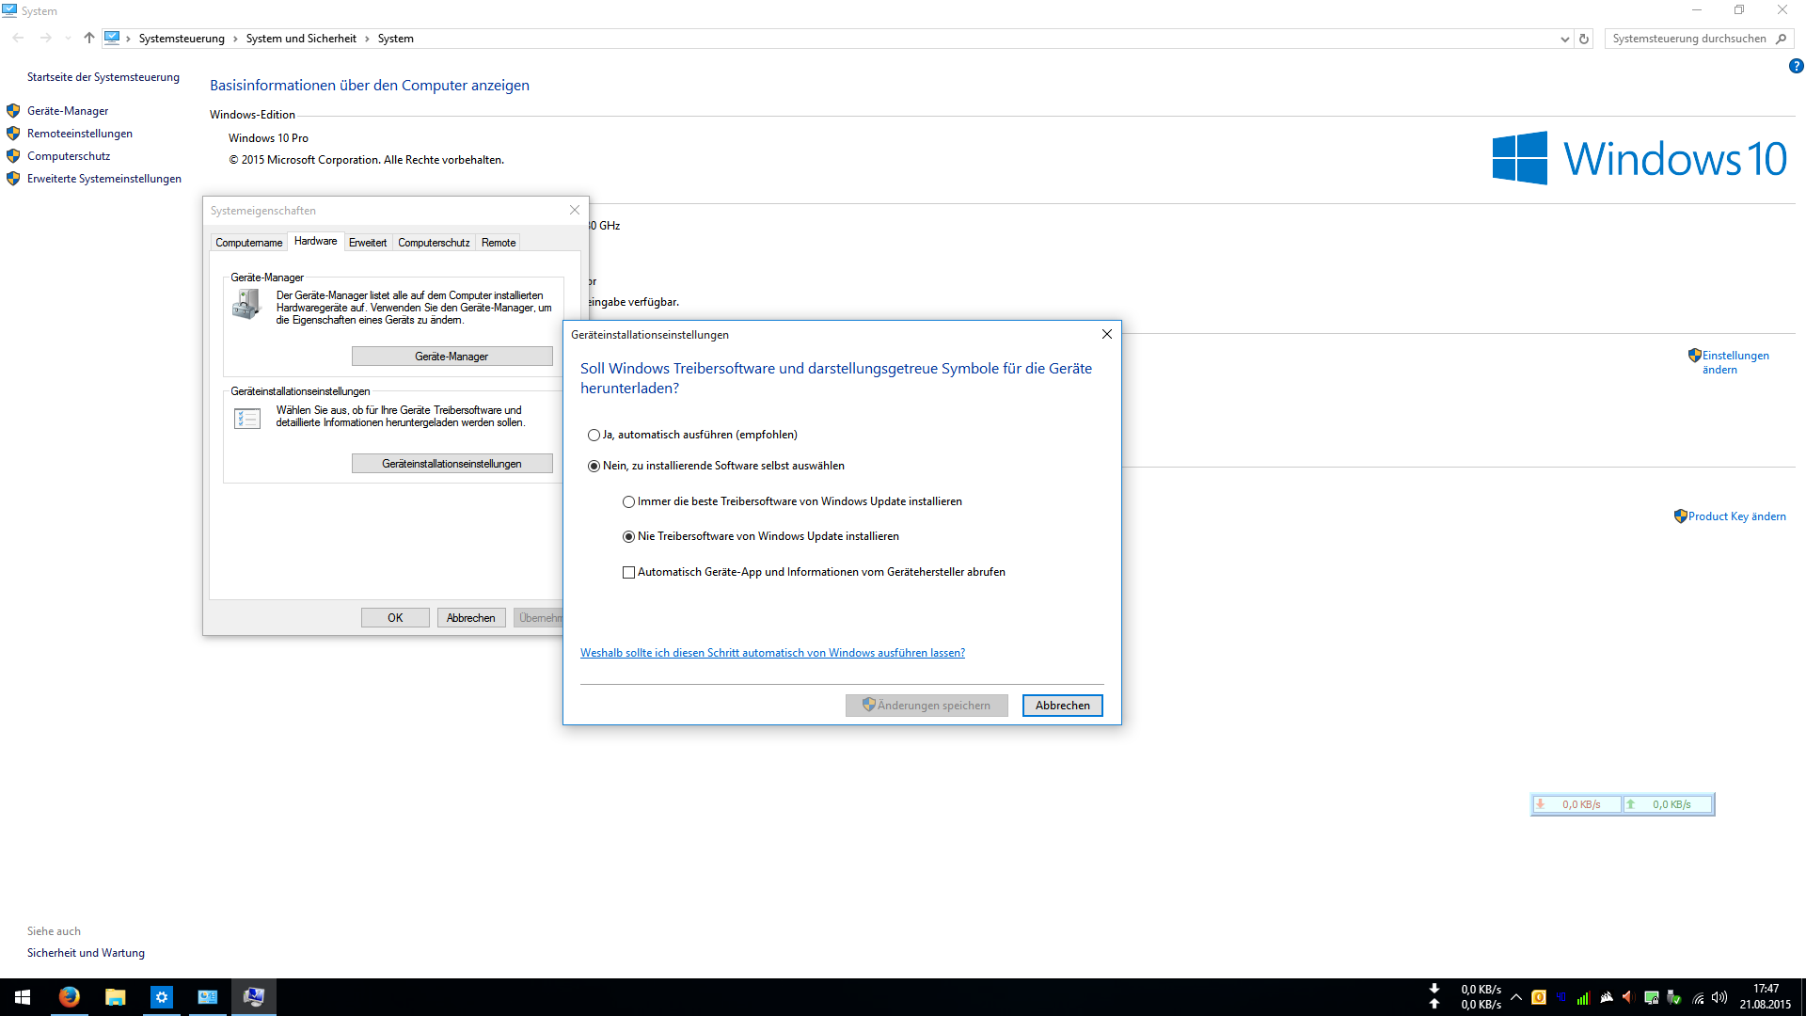Switch to the Computerschutz tab
The height and width of the screenshot is (1016, 1806).
click(x=434, y=243)
